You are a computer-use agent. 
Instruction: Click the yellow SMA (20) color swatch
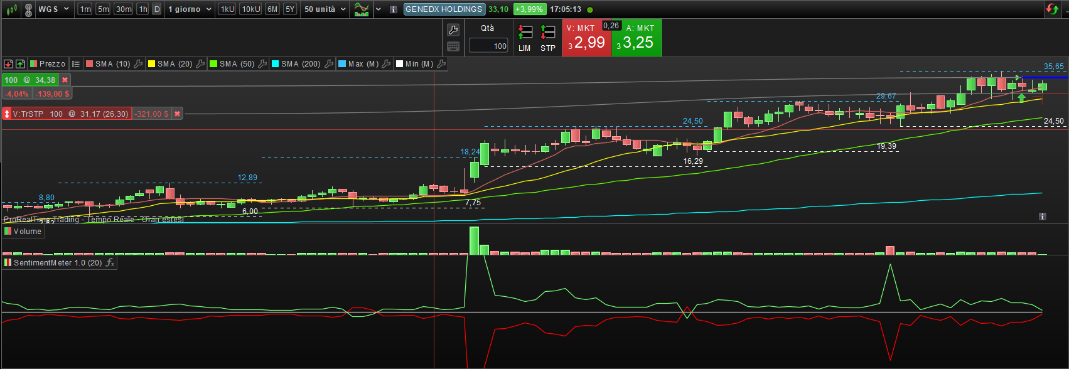(151, 64)
